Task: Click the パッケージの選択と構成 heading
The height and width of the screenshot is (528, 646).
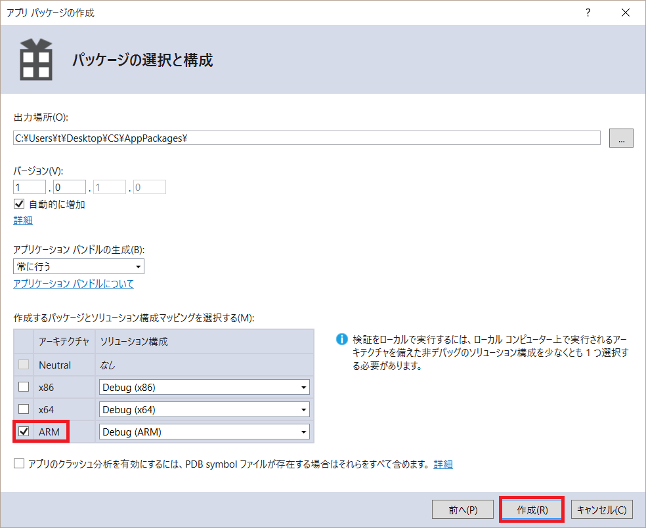Action: 142,60
